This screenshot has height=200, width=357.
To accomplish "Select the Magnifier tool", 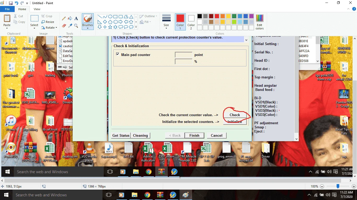I will point(76,26).
